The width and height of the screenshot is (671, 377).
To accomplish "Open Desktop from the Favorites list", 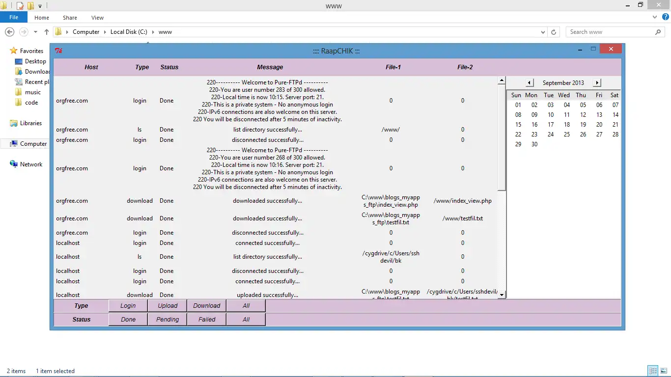I will (x=35, y=61).
